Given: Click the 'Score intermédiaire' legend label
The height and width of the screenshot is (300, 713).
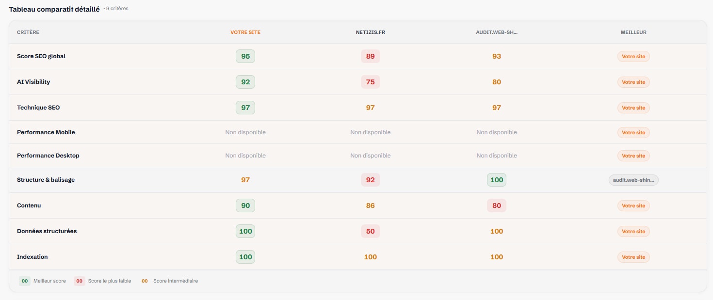Looking at the screenshot, I should pyautogui.click(x=176, y=281).
